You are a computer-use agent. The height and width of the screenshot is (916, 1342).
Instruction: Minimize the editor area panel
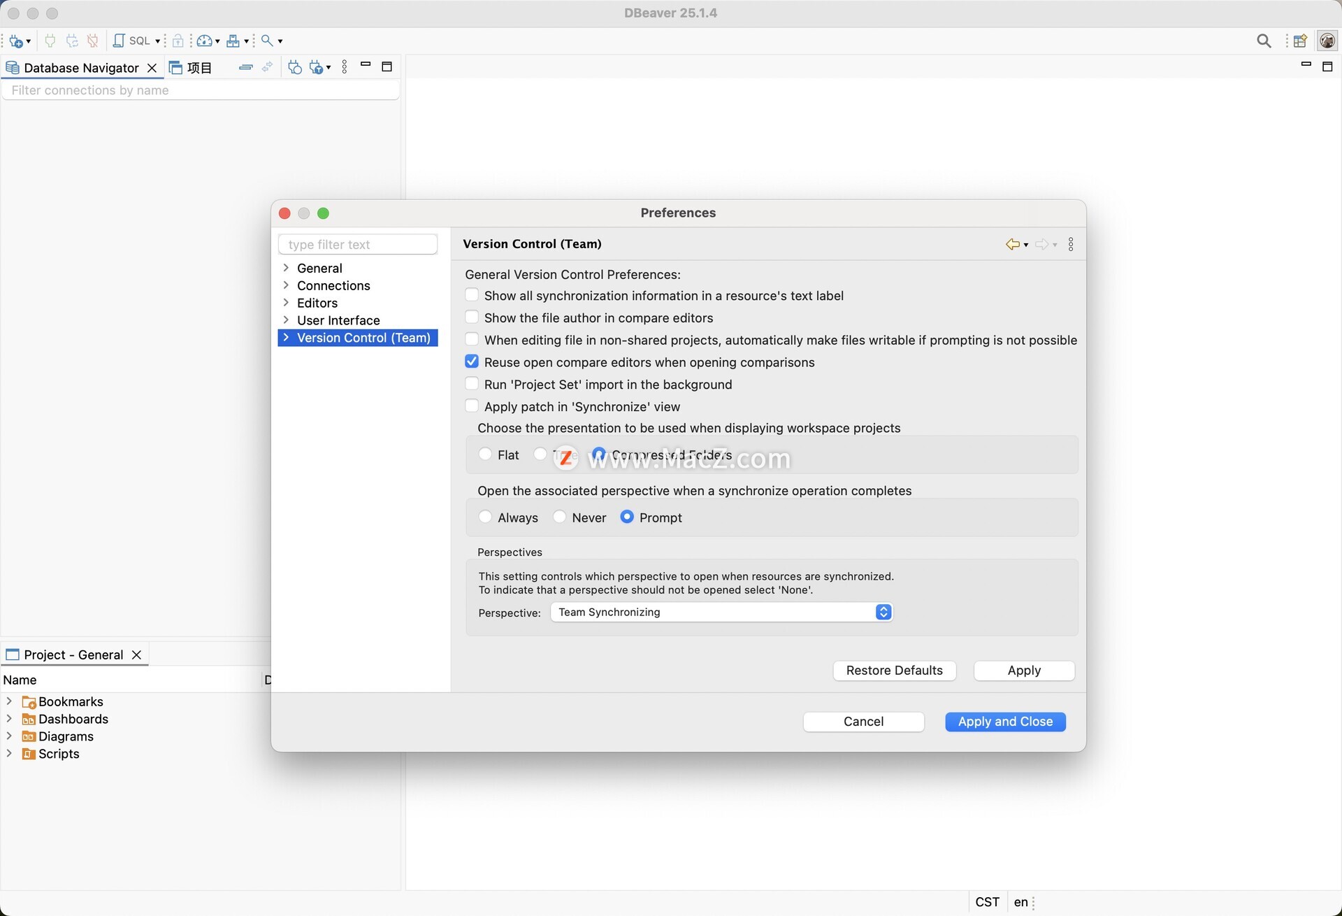click(x=1306, y=64)
